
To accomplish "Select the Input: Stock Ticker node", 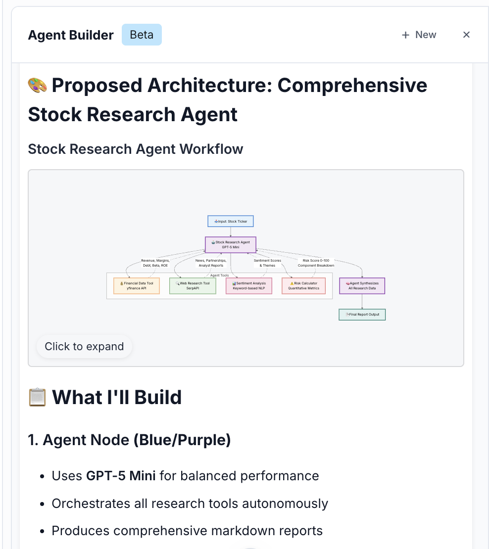I will 230,221.
